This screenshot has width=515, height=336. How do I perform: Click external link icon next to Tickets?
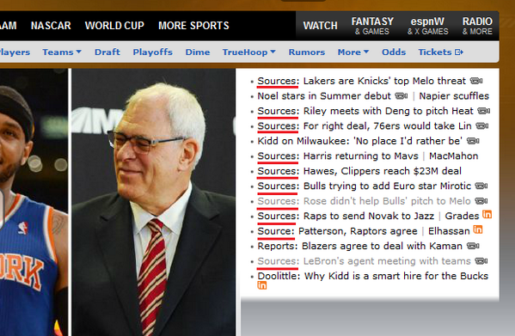tap(459, 52)
